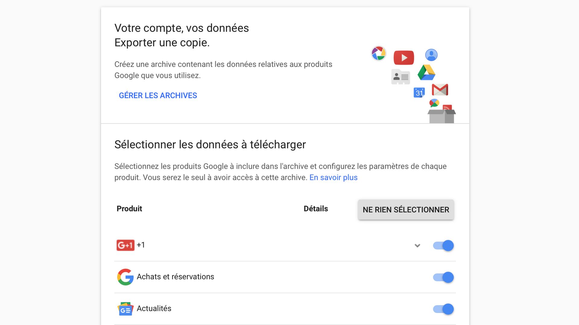Screen dimensions: 579x325
Task: Turn off Achats et réservations toggle
Action: tap(443, 277)
